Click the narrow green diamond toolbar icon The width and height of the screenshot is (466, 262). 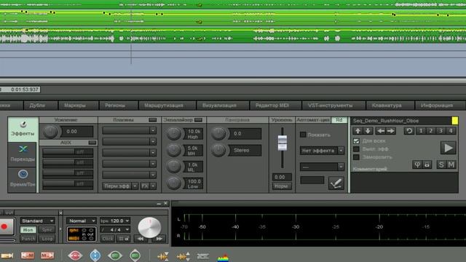tap(135, 255)
